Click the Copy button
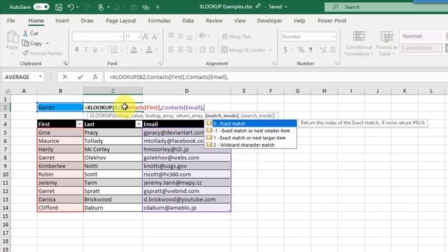This screenshot has height=252, width=448. [x=32, y=43]
